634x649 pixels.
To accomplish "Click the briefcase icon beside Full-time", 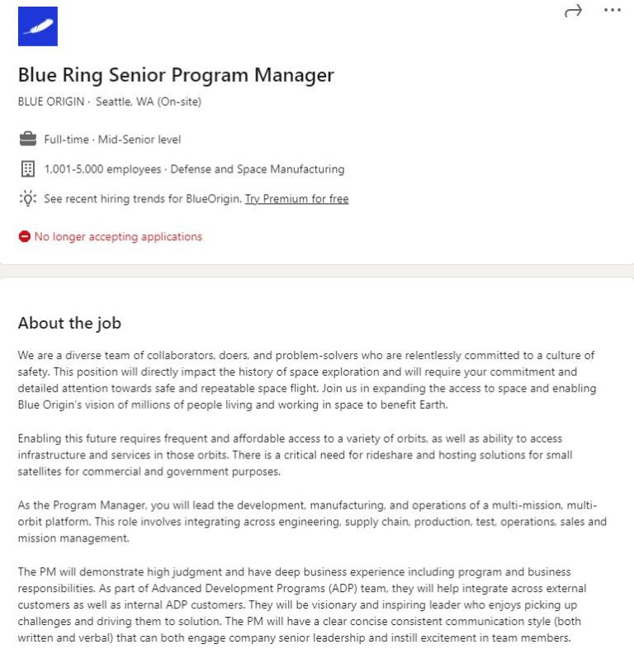I will pos(27,140).
